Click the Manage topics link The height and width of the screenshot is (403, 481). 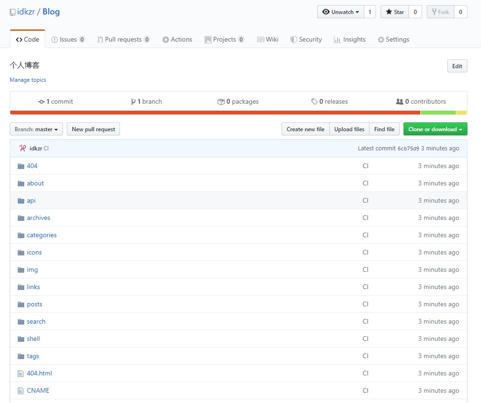pos(28,80)
